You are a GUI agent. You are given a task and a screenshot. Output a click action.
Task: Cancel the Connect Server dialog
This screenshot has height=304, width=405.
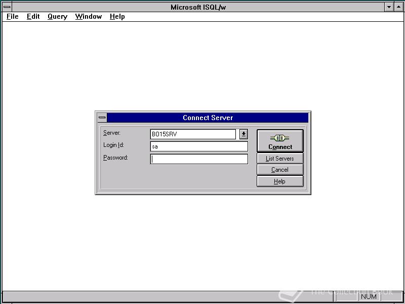[280, 170]
